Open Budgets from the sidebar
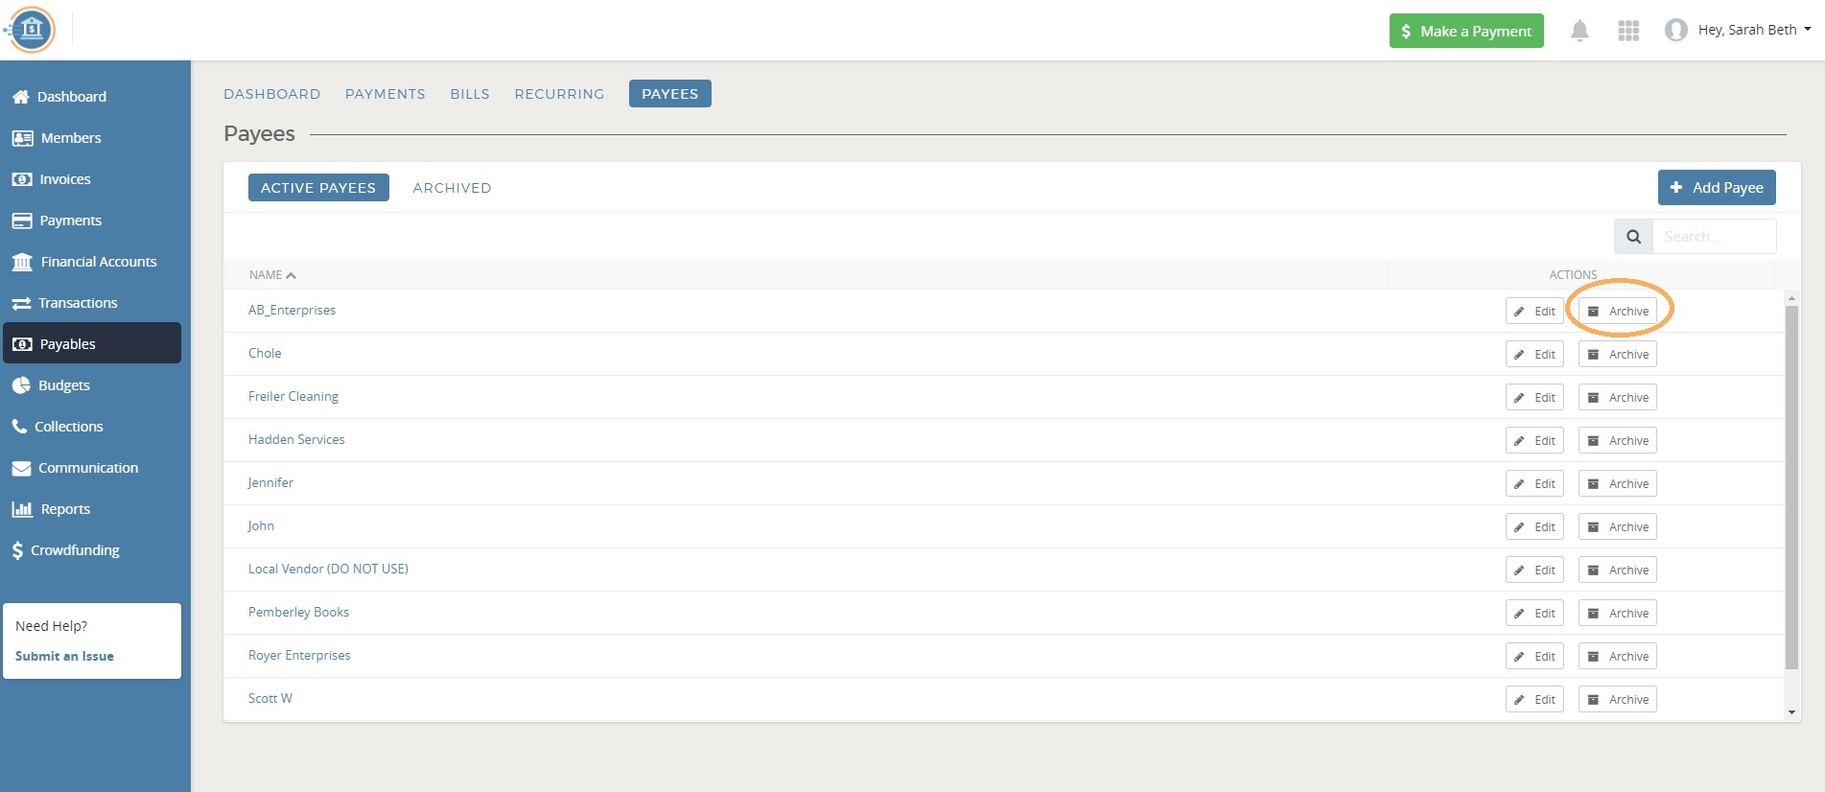 pyautogui.click(x=63, y=385)
